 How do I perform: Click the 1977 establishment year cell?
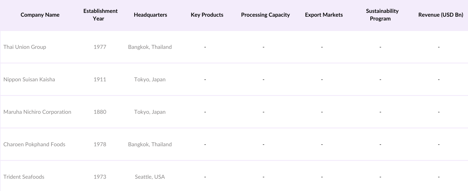click(x=100, y=47)
